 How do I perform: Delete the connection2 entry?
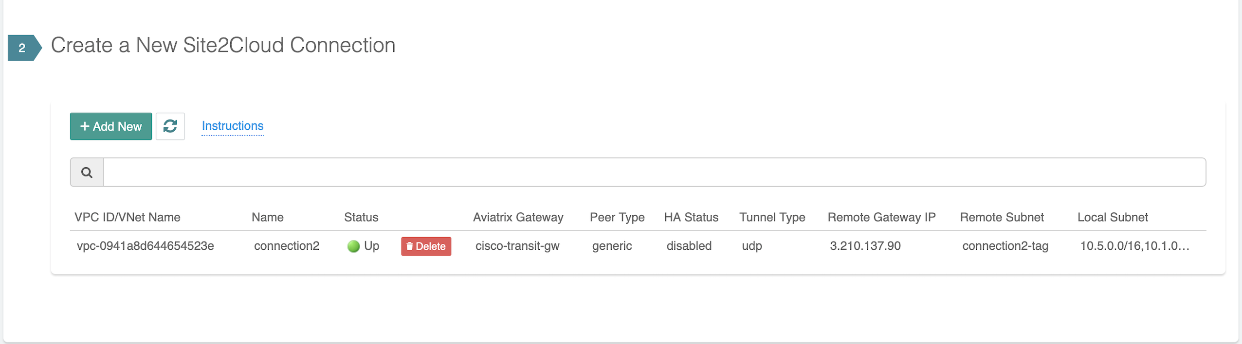tap(426, 246)
